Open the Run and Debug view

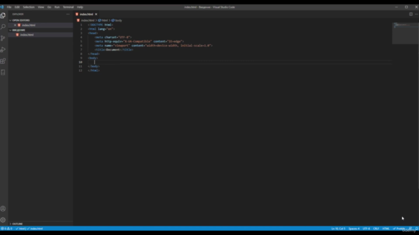3,50
